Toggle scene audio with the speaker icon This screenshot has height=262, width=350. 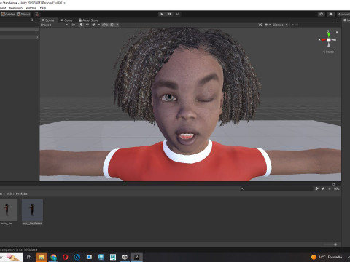click(x=87, y=25)
